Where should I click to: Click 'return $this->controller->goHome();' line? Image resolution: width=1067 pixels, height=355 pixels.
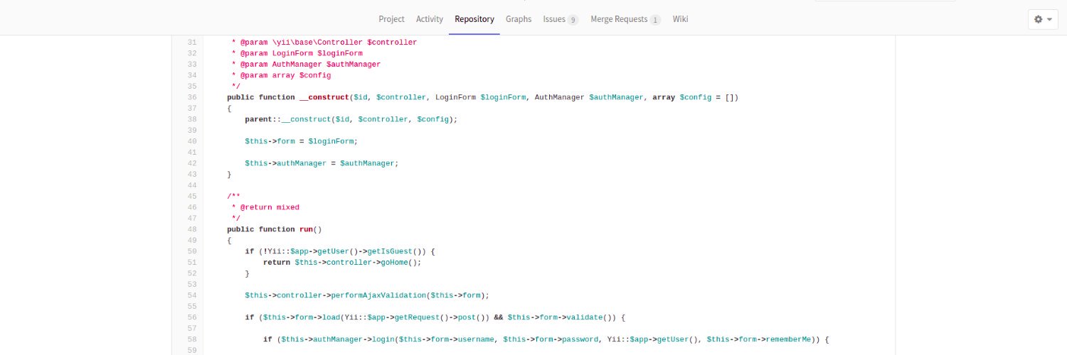pos(343,262)
